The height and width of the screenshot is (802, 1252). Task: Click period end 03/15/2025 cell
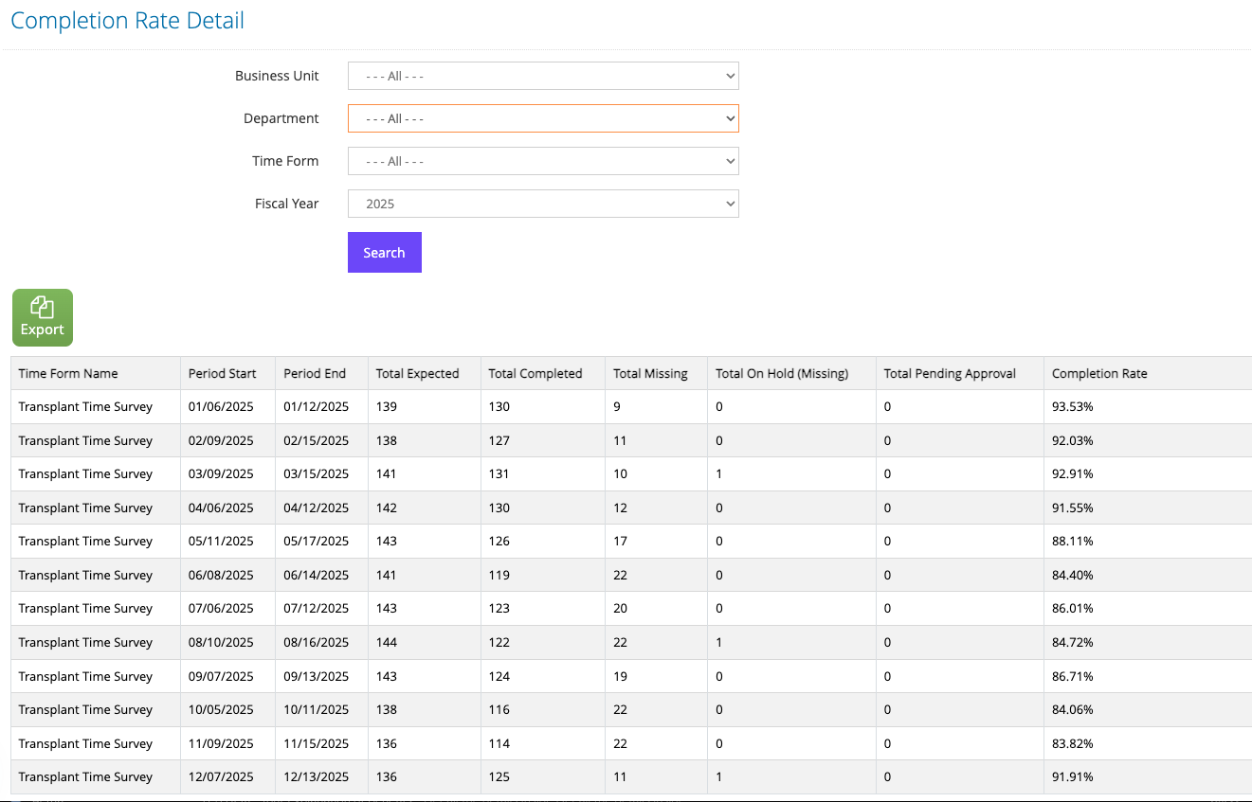(x=321, y=473)
